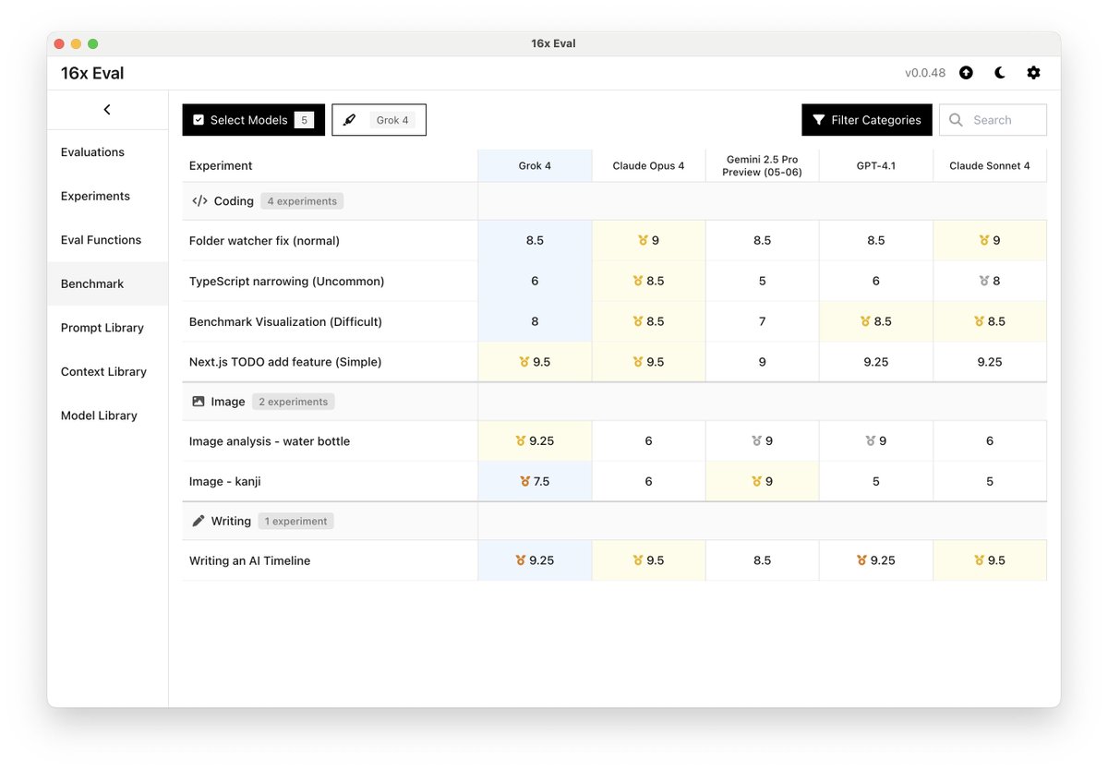The width and height of the screenshot is (1108, 770).
Task: Open the Select Models button
Action: point(254,120)
